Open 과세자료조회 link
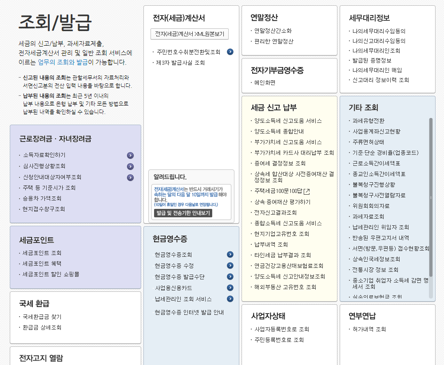 368,216
